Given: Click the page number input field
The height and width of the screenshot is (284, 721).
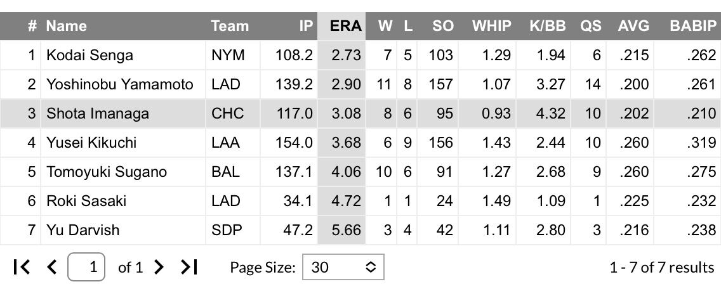Looking at the screenshot, I should point(86,266).
